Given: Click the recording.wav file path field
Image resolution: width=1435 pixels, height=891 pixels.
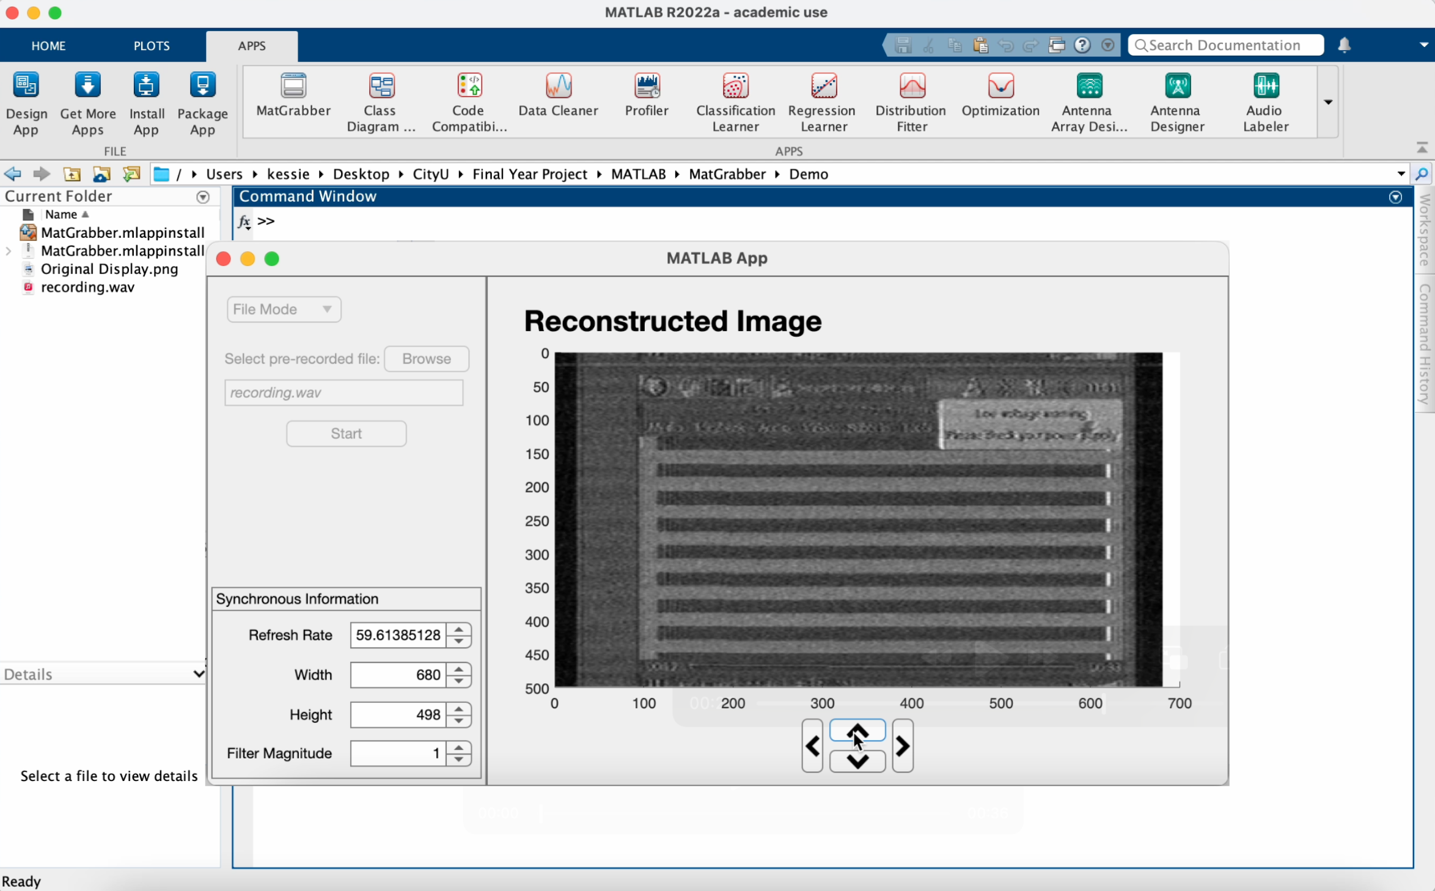Looking at the screenshot, I should tap(344, 392).
